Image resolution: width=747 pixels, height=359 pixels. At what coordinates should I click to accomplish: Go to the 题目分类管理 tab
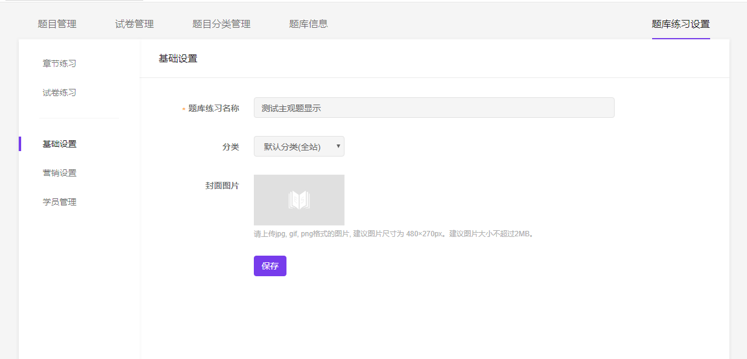pyautogui.click(x=221, y=24)
